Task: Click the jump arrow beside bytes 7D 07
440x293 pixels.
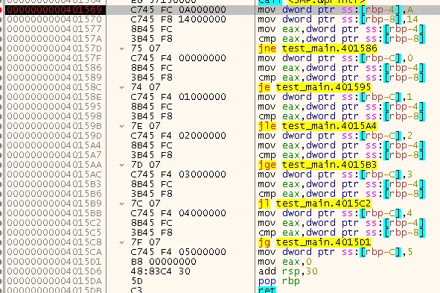Action: point(122,165)
